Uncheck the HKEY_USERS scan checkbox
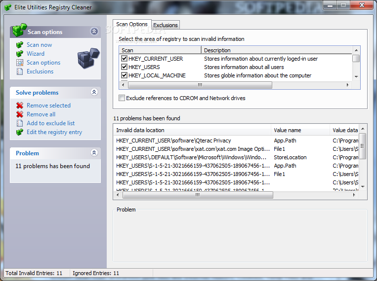Viewport: 377px width, 281px height. (x=124, y=67)
